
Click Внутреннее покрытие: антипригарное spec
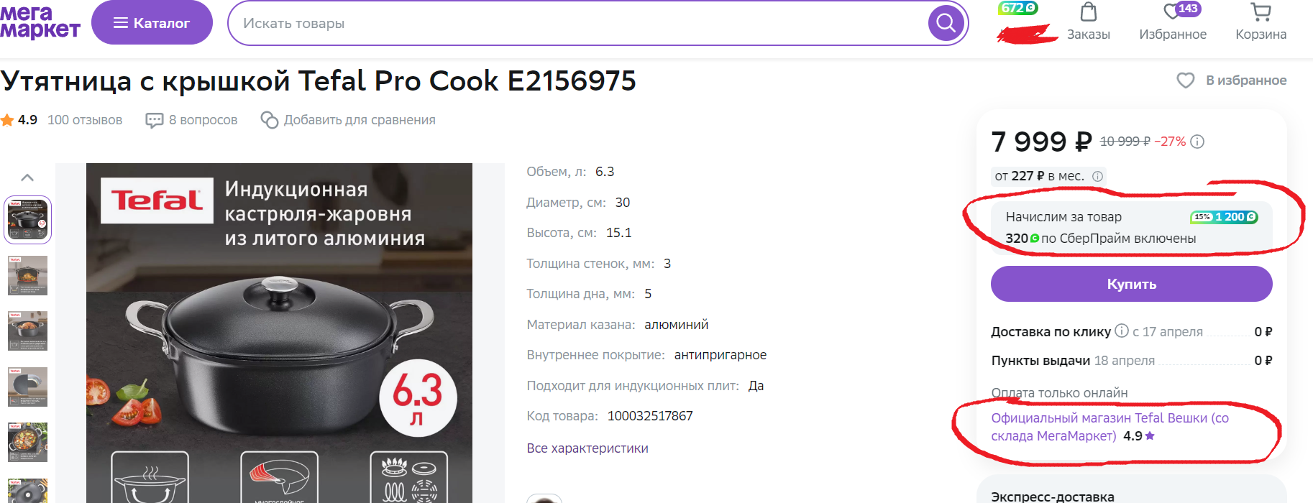(x=646, y=355)
